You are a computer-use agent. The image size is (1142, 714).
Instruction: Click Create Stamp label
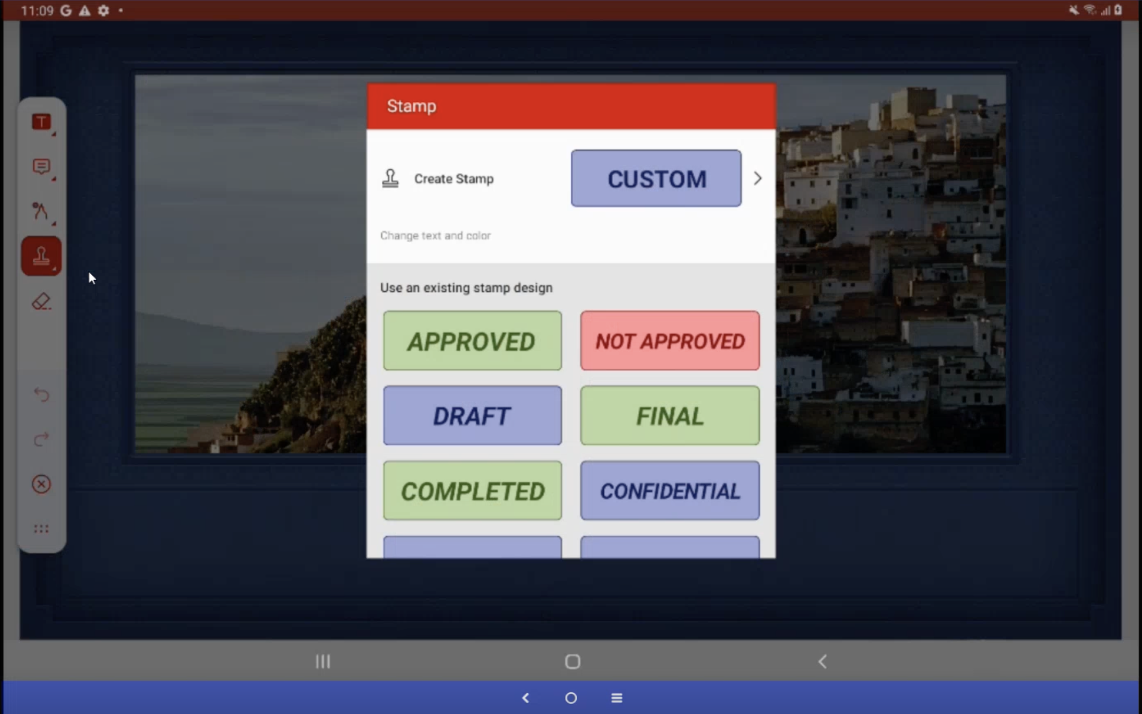point(453,179)
